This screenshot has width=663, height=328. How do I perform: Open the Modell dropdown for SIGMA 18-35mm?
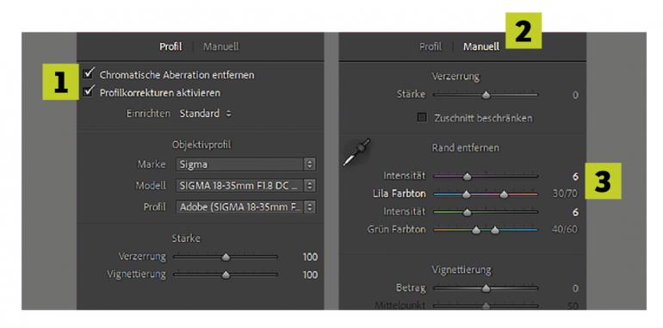245,186
